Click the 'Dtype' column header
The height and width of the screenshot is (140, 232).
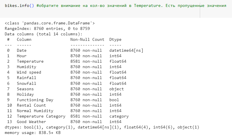115,39
